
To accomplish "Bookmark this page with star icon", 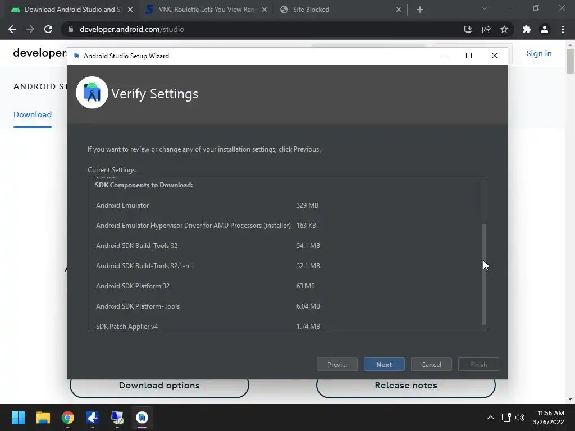I will click(504, 29).
